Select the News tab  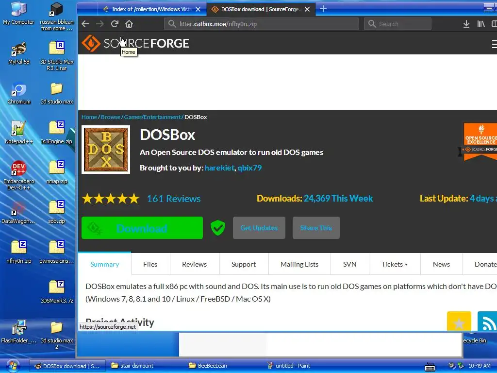click(441, 264)
